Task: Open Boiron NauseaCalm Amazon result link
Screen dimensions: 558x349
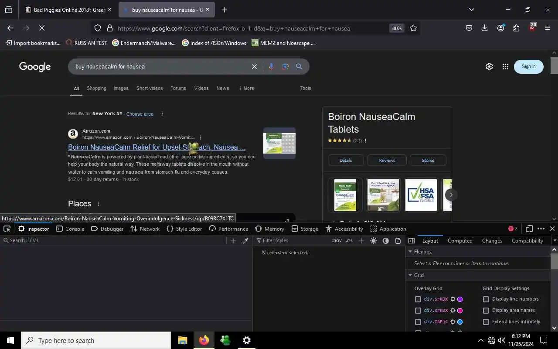Action: (157, 147)
